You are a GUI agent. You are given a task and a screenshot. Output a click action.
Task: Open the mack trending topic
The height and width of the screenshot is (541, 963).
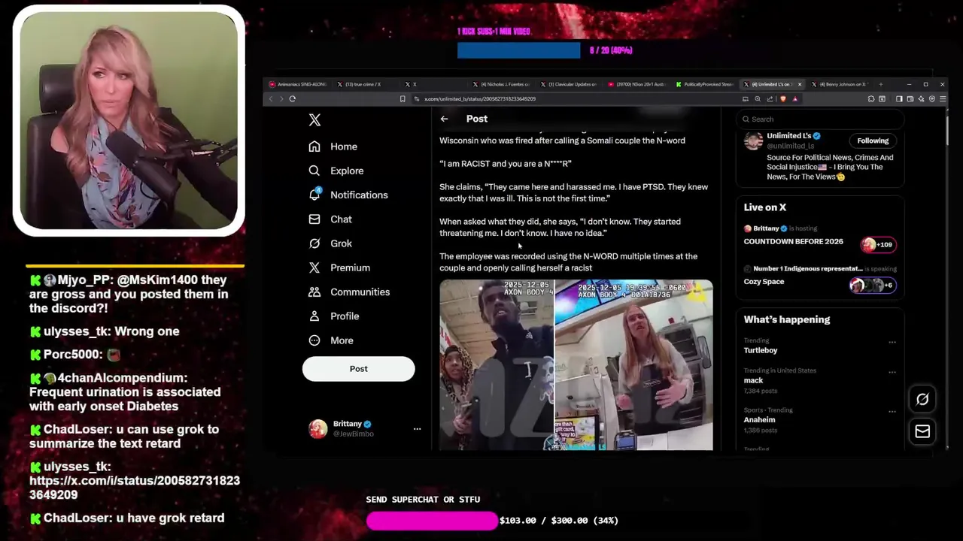pos(753,380)
